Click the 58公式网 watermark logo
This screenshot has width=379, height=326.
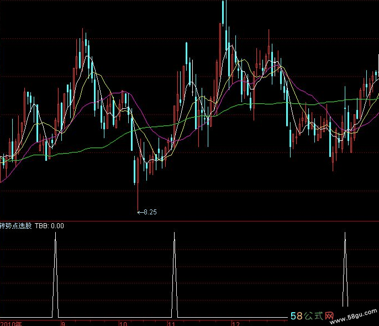pyautogui.click(x=312, y=318)
